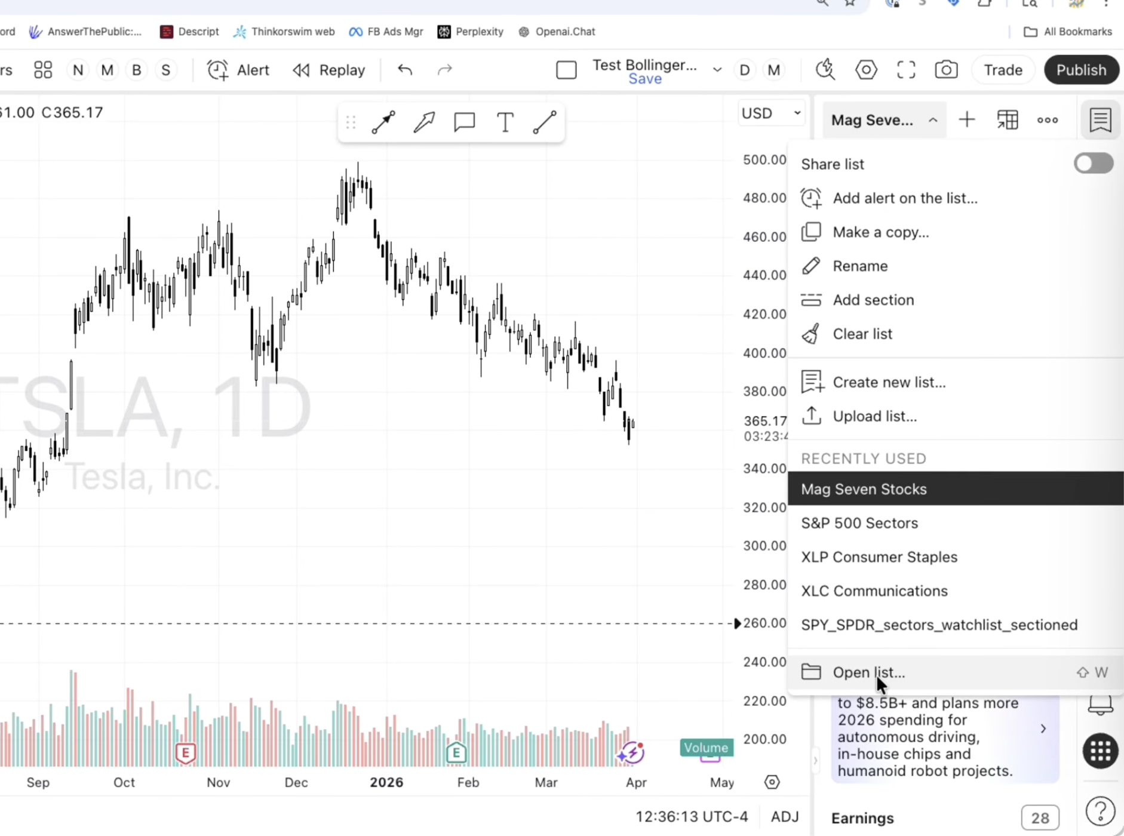1124x836 pixels.
Task: Open advanced view table icon in watchlist
Action: pos(1008,120)
